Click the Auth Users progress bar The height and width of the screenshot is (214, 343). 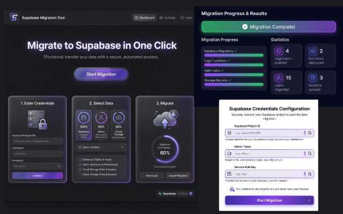point(234,75)
